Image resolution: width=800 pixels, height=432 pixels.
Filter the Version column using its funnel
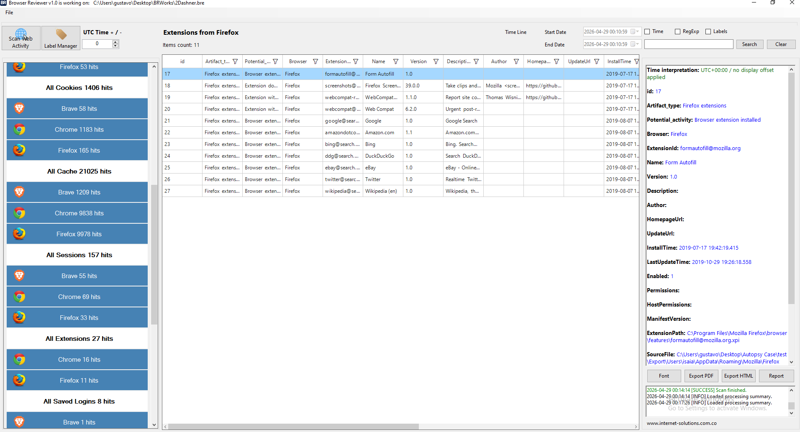[436, 61]
